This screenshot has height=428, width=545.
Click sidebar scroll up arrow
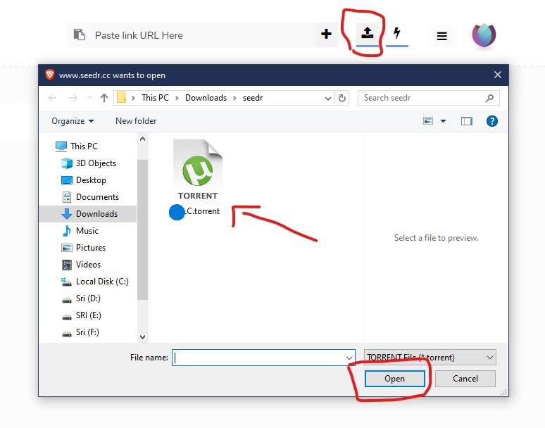point(142,139)
